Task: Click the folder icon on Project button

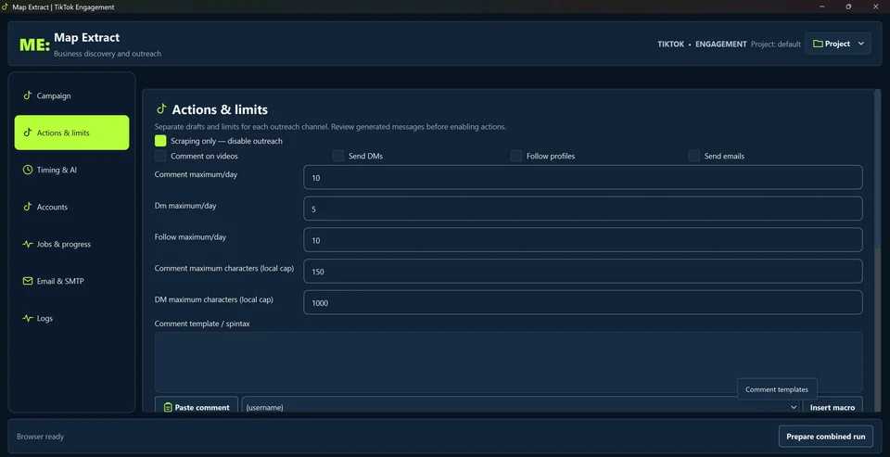Action: 818,44
